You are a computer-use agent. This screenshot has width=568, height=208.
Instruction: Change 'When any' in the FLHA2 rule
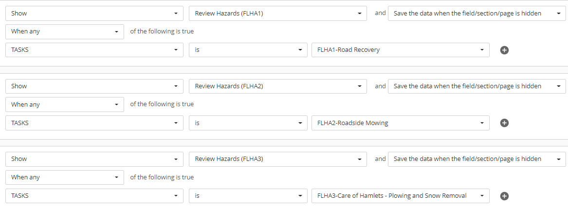64,104
